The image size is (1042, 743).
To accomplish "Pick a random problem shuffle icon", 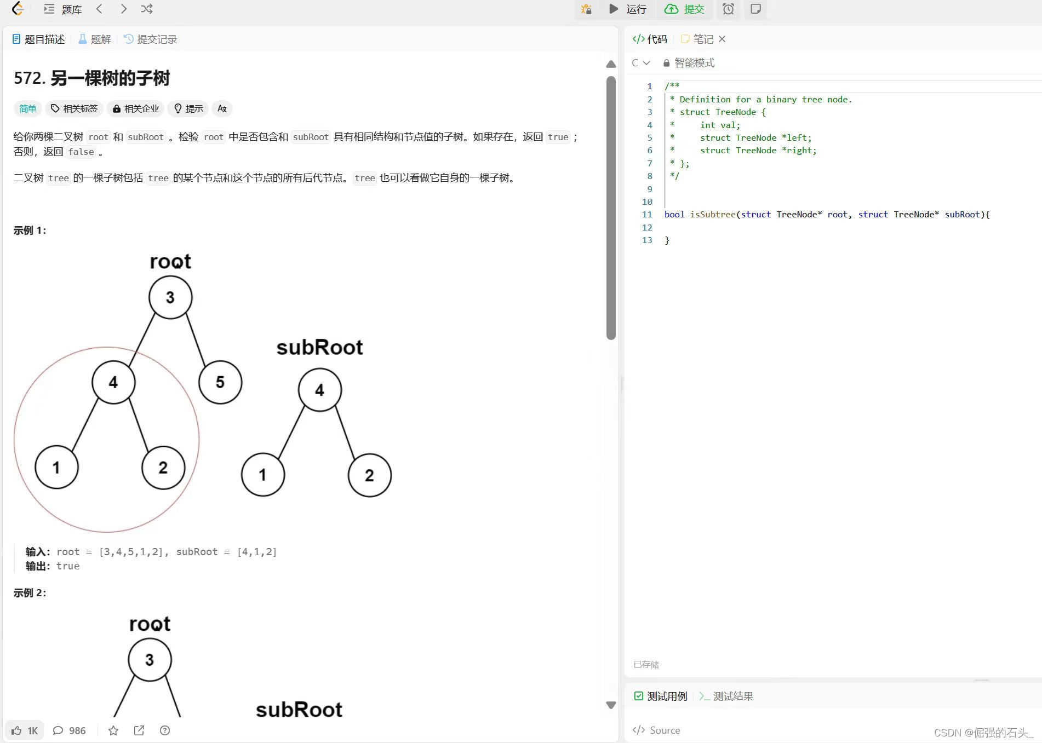I will tap(147, 9).
